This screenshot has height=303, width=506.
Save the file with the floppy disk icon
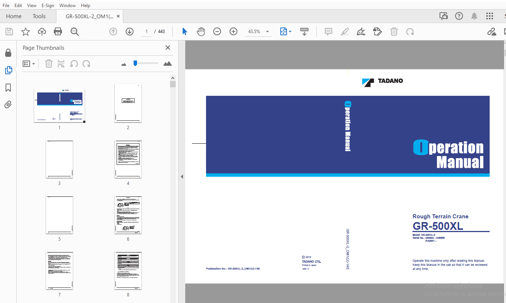[x=9, y=32]
